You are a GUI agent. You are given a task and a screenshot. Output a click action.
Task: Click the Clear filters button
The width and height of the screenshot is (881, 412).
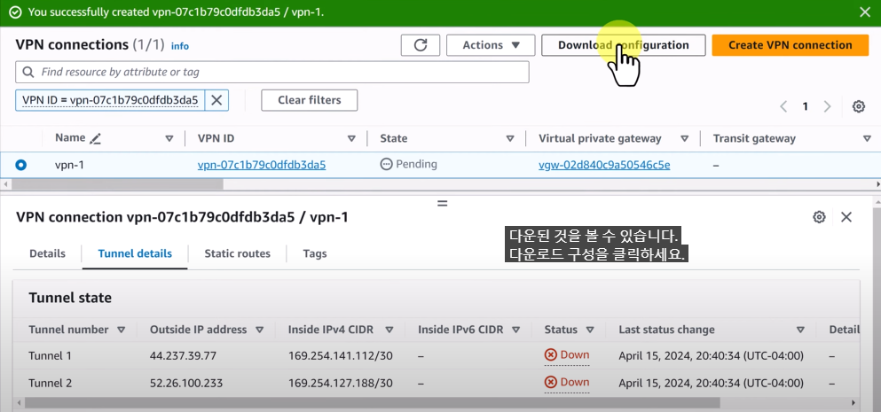tap(309, 100)
